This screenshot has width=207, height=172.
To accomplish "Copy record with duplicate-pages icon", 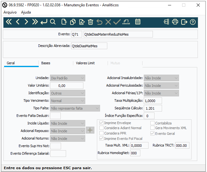I will (x=73, y=22).
